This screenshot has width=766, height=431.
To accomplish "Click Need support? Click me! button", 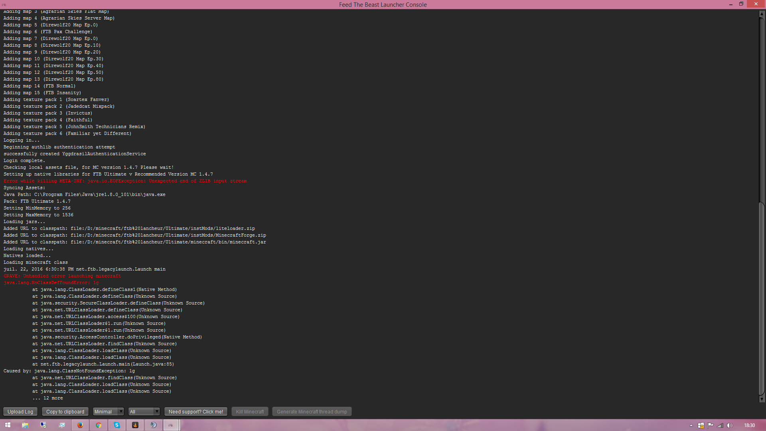I will pyautogui.click(x=196, y=411).
